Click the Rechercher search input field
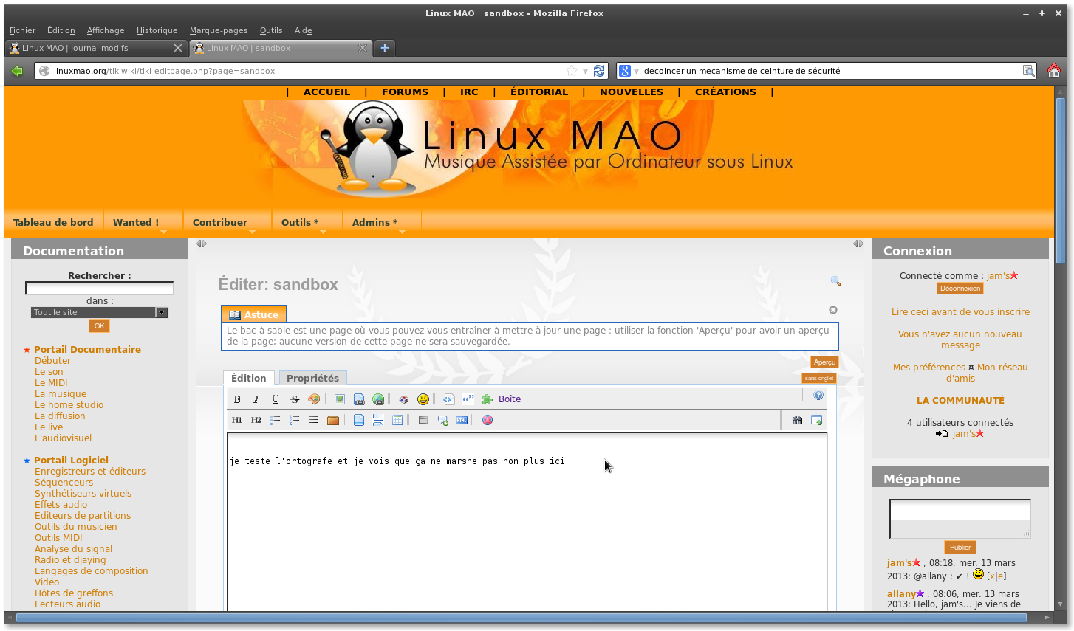The height and width of the screenshot is (631, 1074). click(100, 289)
